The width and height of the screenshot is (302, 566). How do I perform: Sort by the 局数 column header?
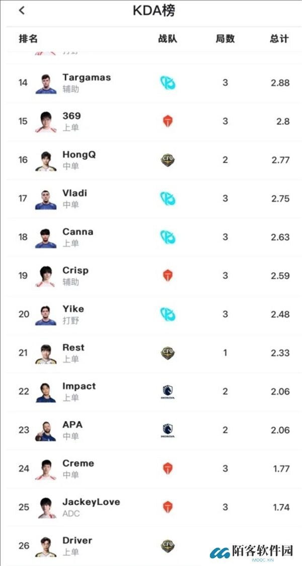click(x=225, y=39)
